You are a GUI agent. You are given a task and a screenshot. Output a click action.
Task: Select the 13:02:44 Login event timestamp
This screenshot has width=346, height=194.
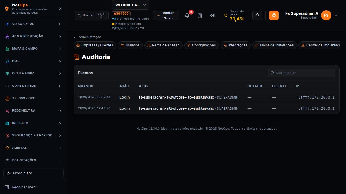(94, 97)
